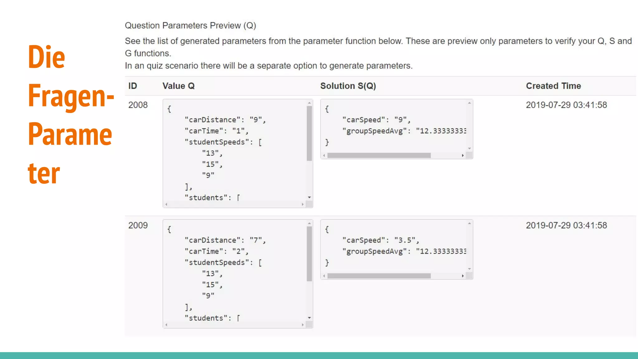Viewport: 638px width, 359px height.
Task: Click scroll-right arrow in row 2008 Solution box
Action: [463, 155]
